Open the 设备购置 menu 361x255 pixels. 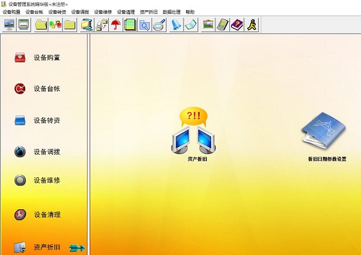pyautogui.click(x=11, y=12)
